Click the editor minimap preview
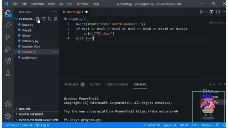This screenshot has width=228, height=128. coord(217,22)
